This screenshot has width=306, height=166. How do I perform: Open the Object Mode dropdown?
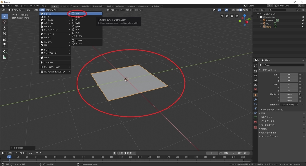[x=16, y=10]
